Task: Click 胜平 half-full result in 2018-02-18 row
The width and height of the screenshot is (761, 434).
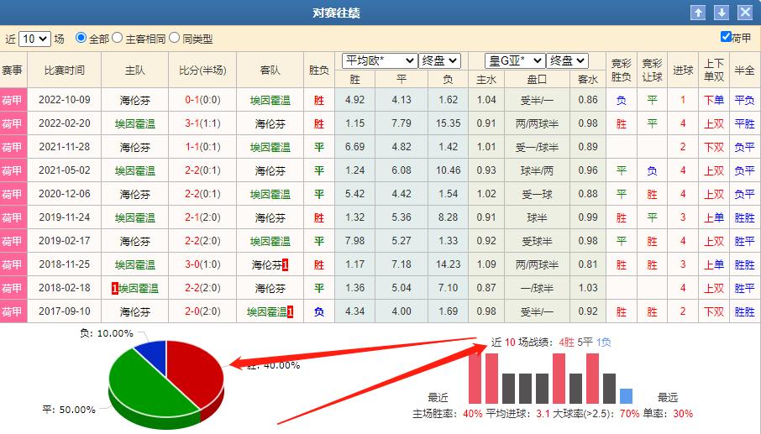Action: coord(744,288)
